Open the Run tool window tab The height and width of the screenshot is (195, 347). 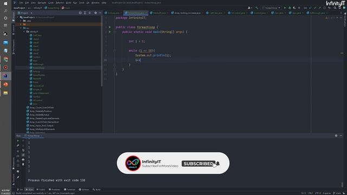pos(29,190)
